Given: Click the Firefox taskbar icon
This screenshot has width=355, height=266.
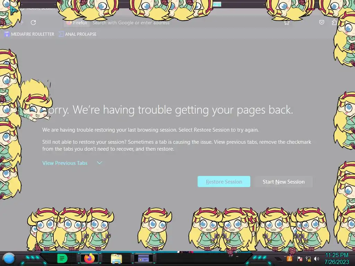Looking at the screenshot, I should coord(89,258).
